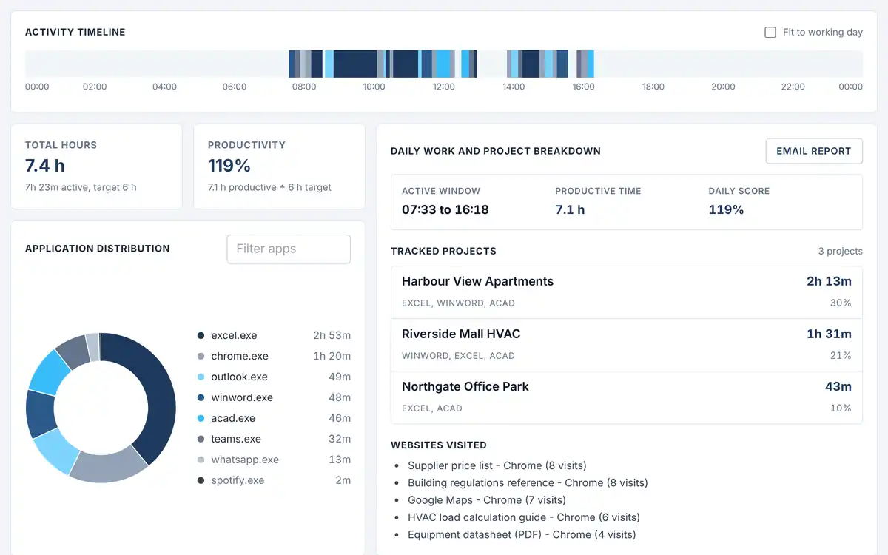Click the Productivity 119% value
Screen dimensions: 888x555
229,166
